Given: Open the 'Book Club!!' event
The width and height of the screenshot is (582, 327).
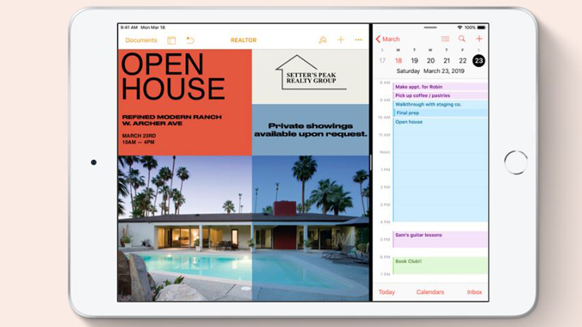Looking at the screenshot, I should coord(440,265).
